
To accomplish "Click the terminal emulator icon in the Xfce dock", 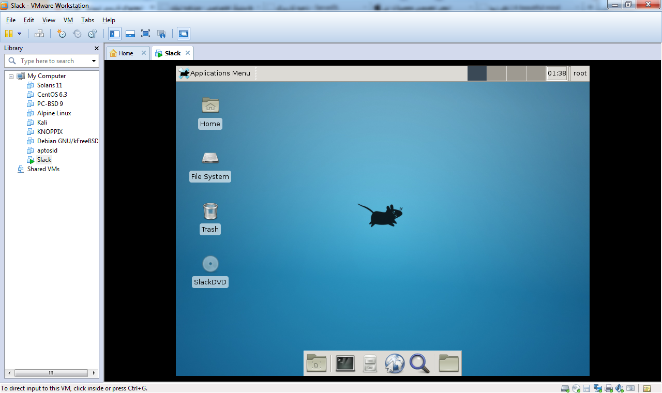I will (345, 364).
